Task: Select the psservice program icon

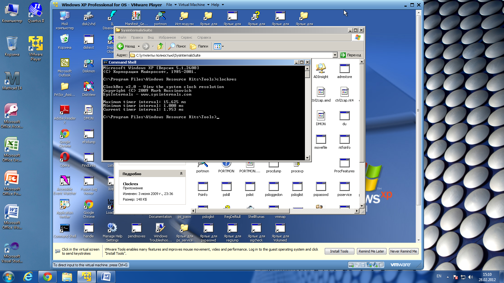Action: point(344,188)
